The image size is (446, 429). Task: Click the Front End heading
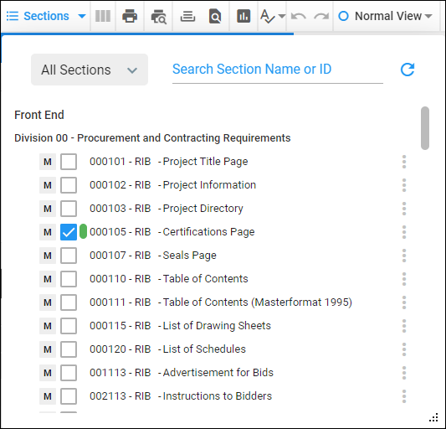(39, 115)
